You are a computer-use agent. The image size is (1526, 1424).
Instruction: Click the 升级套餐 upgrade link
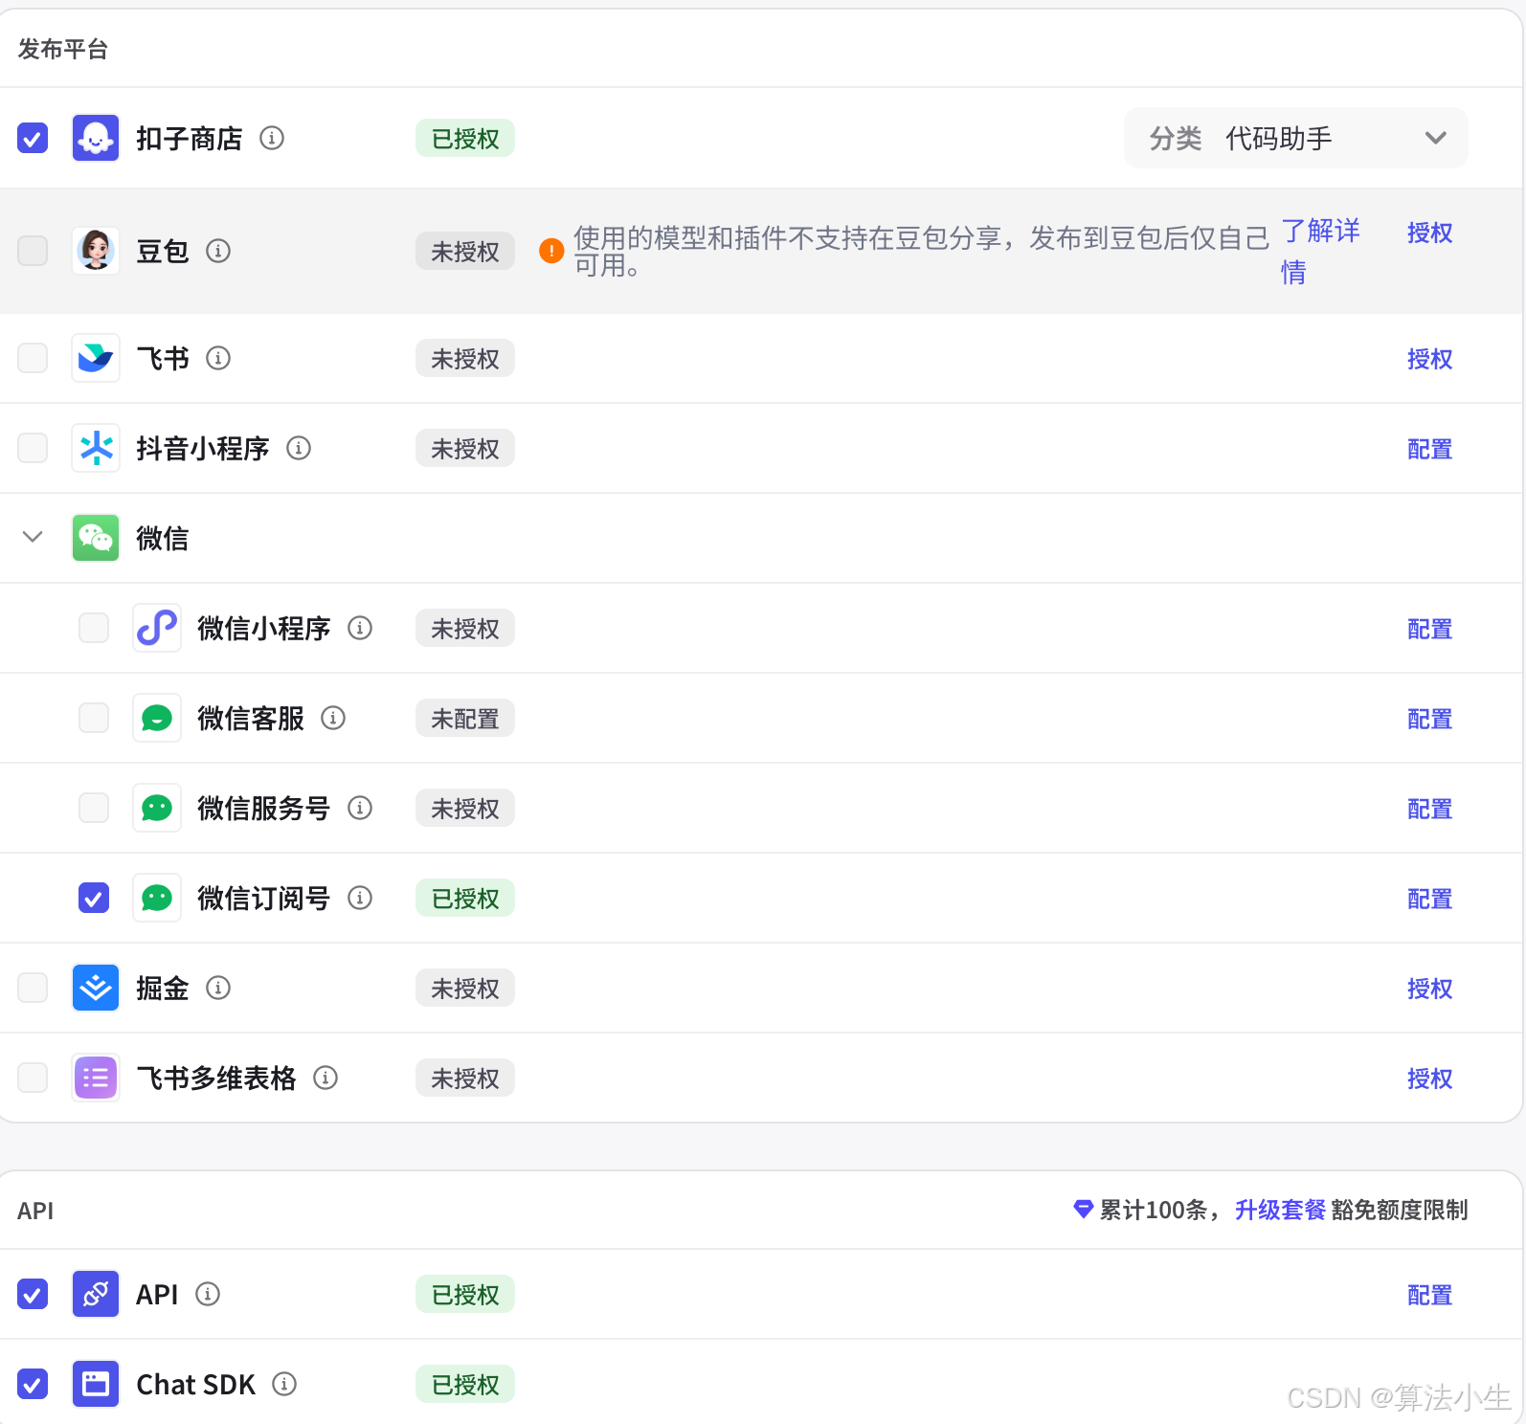1280,1210
